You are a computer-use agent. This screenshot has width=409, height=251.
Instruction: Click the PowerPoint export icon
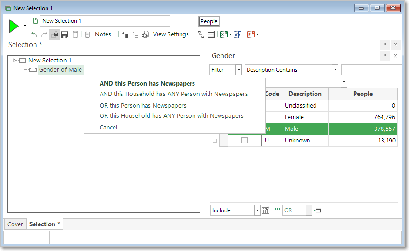[x=251, y=34]
